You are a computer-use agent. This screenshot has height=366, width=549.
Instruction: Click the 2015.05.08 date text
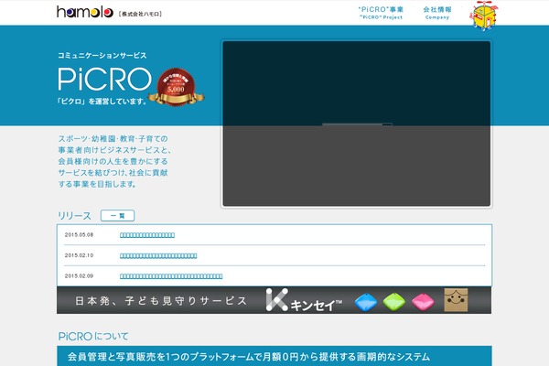coord(79,234)
